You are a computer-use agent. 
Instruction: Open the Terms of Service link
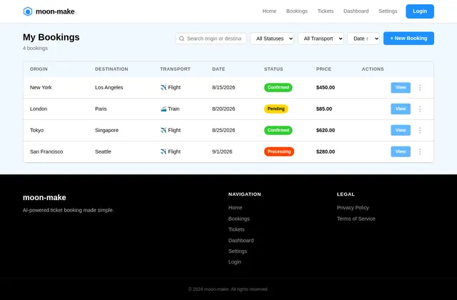tap(356, 219)
